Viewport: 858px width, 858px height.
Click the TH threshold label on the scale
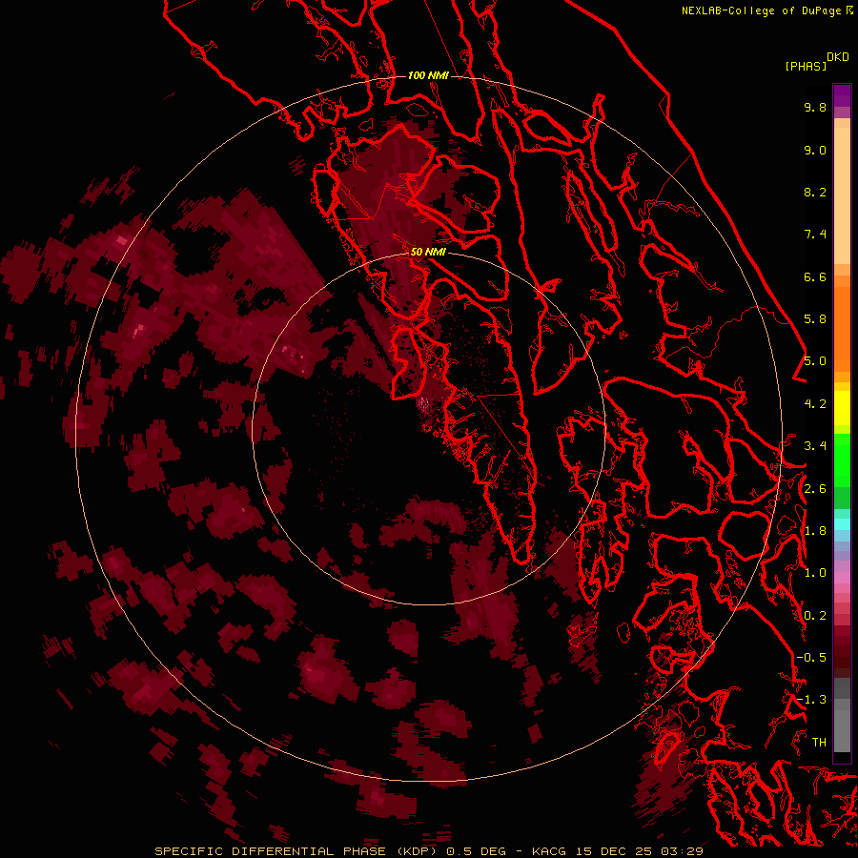point(819,743)
